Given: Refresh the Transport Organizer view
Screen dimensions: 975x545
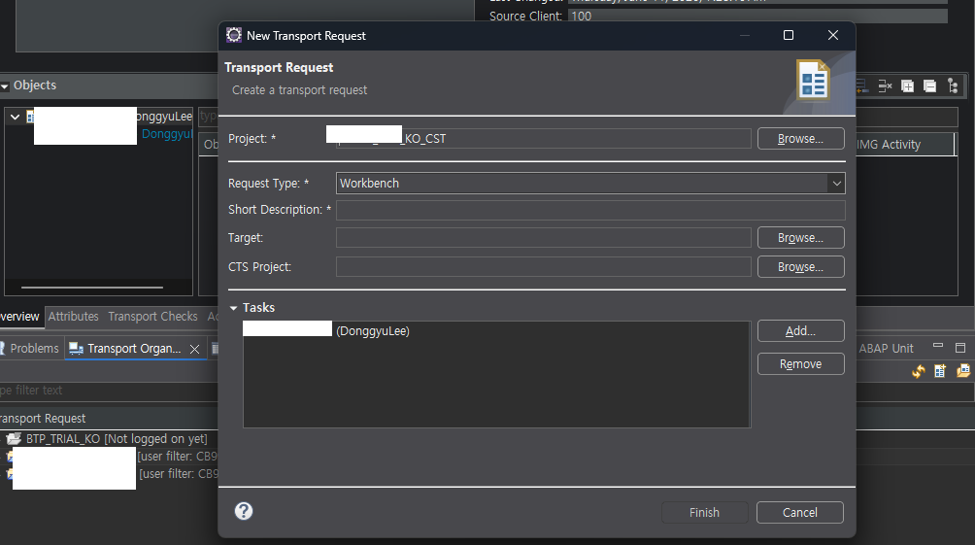Looking at the screenshot, I should click(918, 371).
